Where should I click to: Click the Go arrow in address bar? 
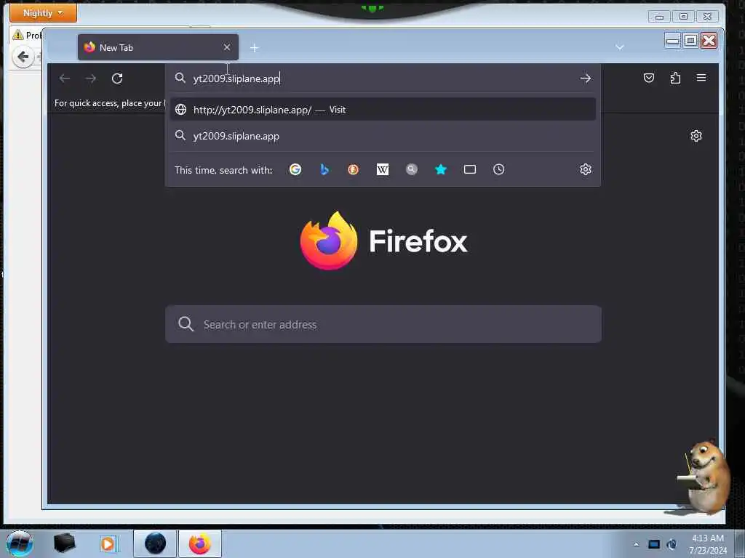click(x=586, y=78)
